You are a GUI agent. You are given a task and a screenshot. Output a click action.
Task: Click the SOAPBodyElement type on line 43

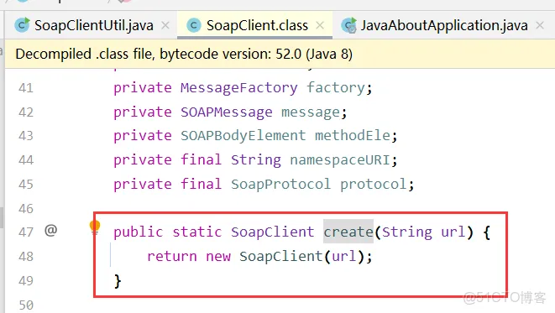tap(243, 136)
